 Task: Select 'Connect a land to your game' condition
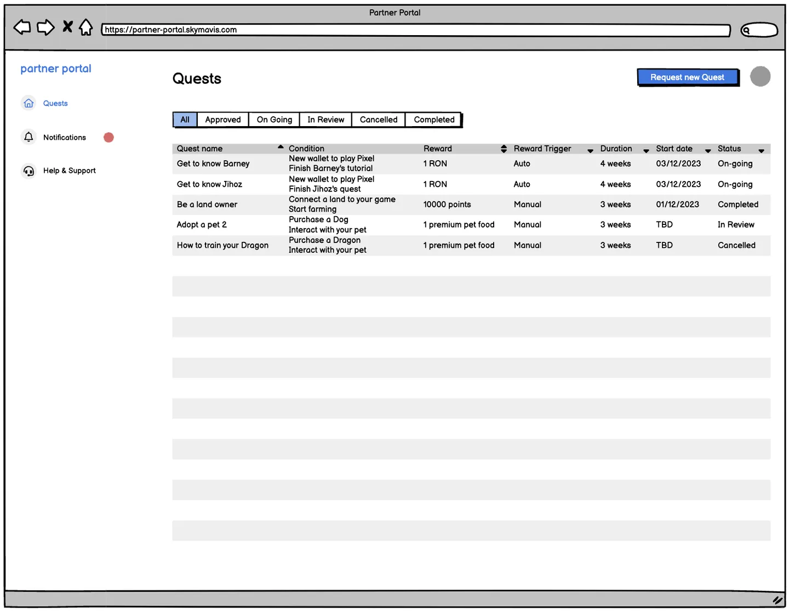[342, 200]
